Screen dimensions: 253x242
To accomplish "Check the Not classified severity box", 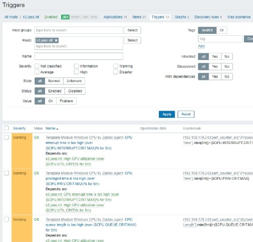I will pos(37,66).
